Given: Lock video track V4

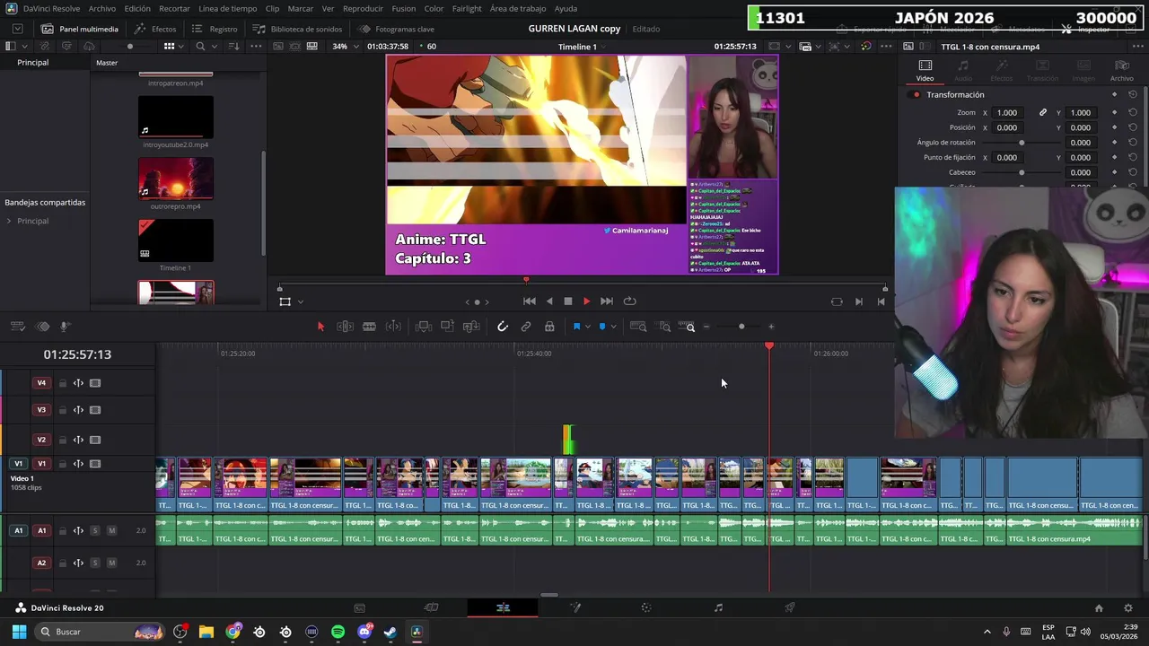Looking at the screenshot, I should (63, 383).
